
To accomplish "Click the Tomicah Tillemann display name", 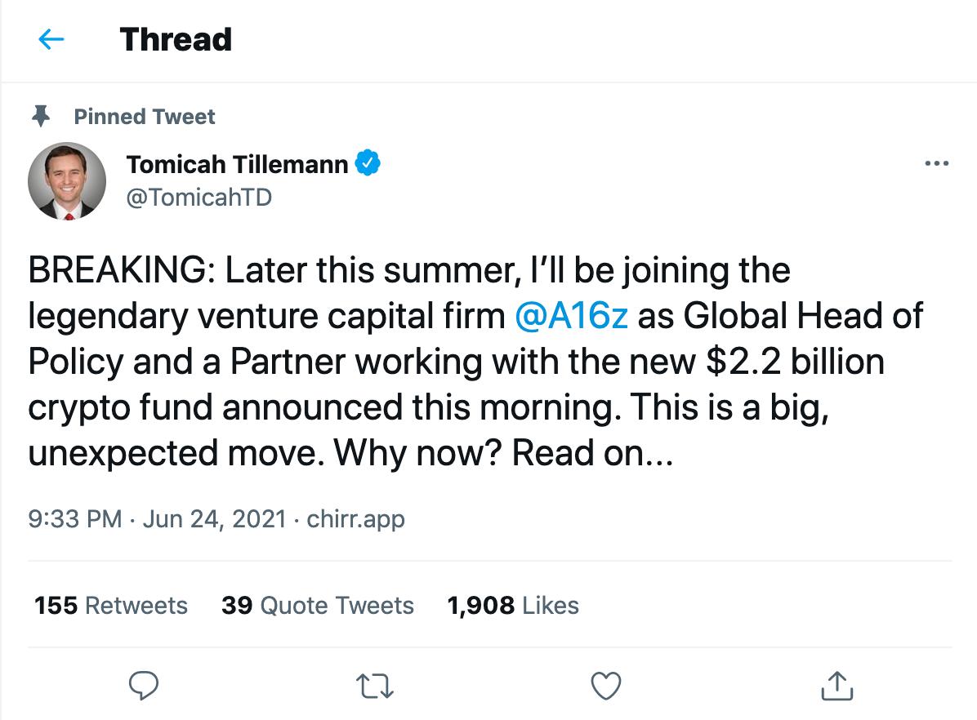I will 238,164.
